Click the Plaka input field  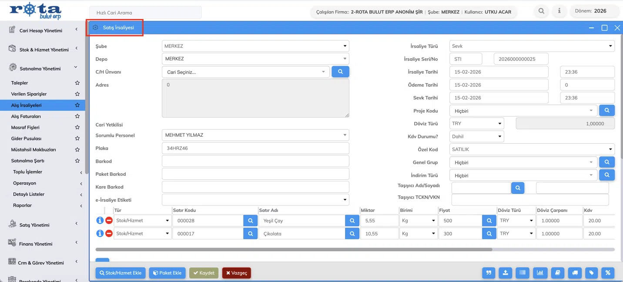[x=255, y=148]
